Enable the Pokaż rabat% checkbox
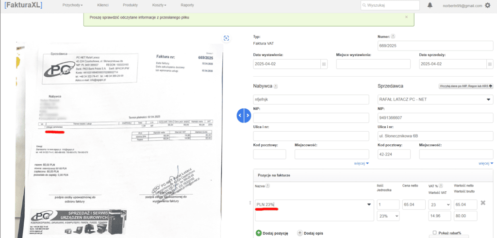497x238 pixels. coord(434,233)
